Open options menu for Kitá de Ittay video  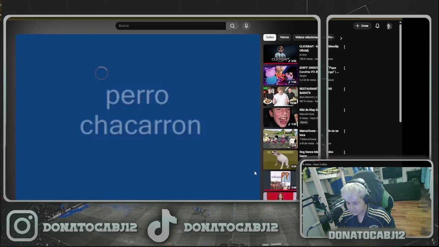click(x=344, y=110)
